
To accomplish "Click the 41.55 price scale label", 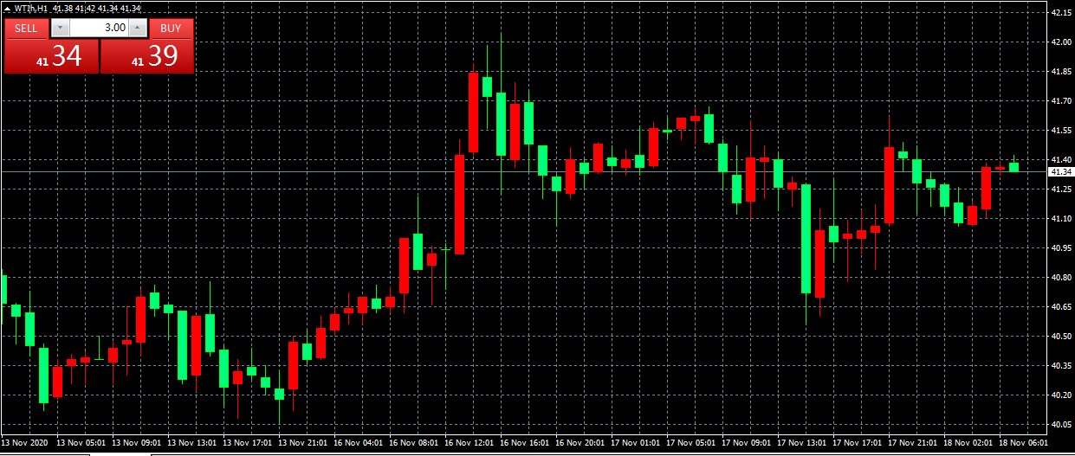I will tap(1061, 131).
